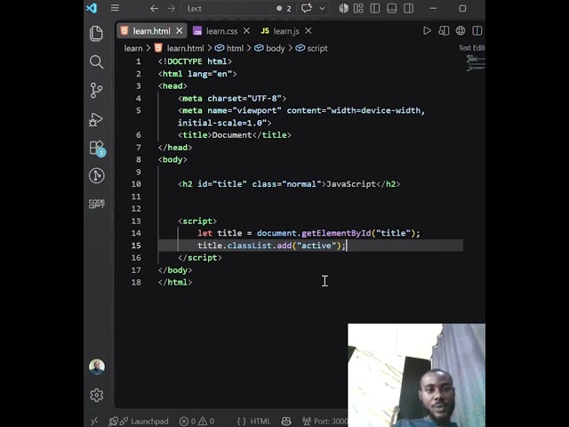Image resolution: width=569 pixels, height=427 pixels.
Task: Open Run and Debug view
Action: pos(96,119)
